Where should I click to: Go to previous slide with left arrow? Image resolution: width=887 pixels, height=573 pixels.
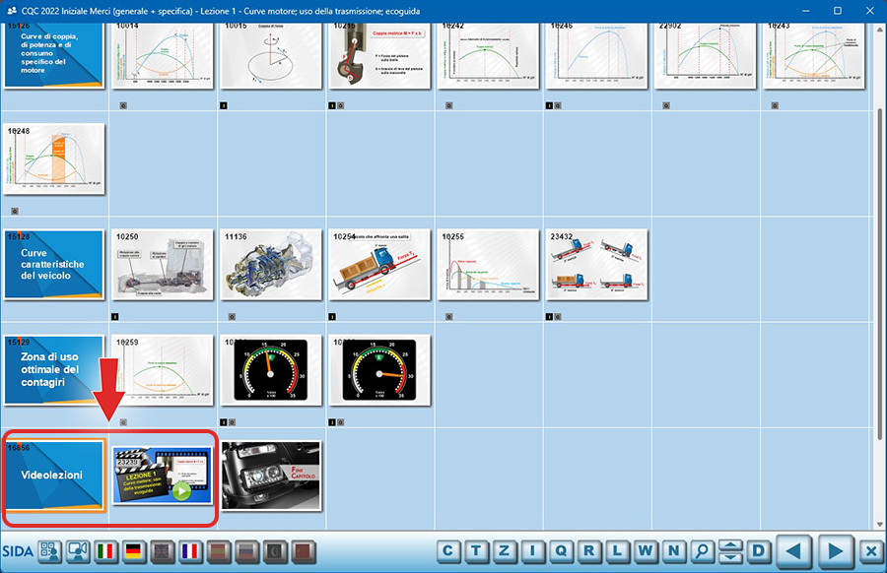(795, 550)
